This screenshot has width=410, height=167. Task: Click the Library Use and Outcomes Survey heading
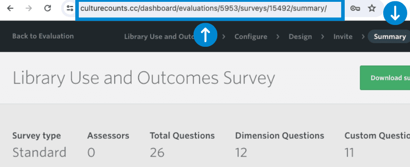pos(144,78)
